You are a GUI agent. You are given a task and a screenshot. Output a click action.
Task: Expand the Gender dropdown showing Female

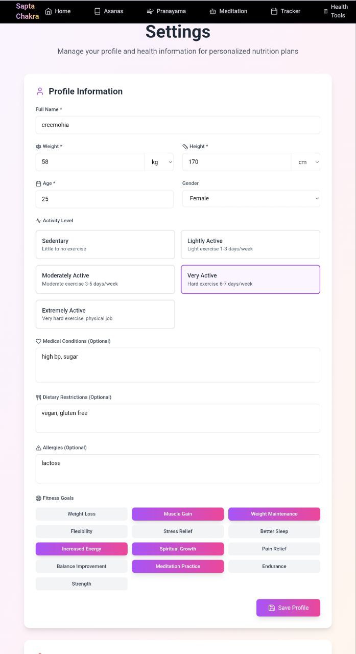pos(251,198)
